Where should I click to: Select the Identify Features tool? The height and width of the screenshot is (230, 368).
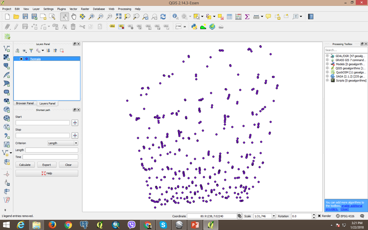click(x=175, y=16)
